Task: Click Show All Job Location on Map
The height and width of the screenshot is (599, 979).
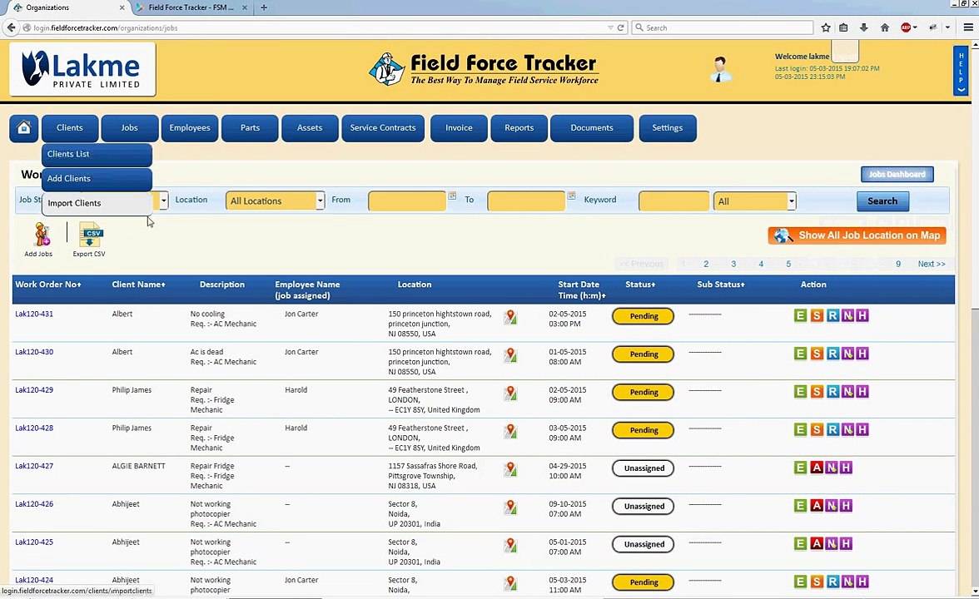Action: point(857,235)
